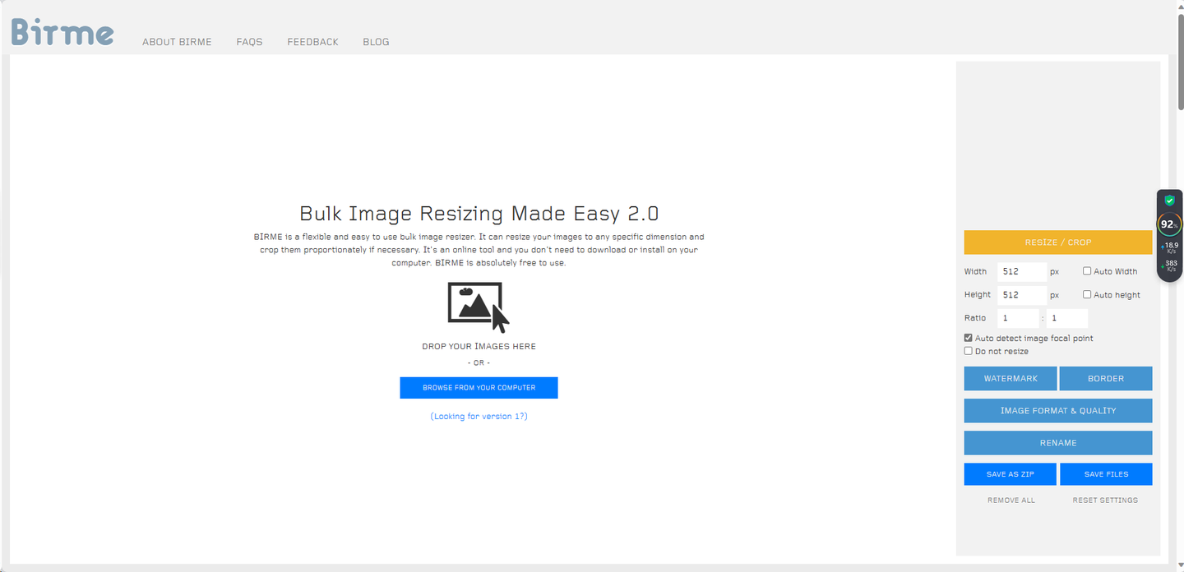
Task: Click the 18.9 K/s upload speed readout
Action: tap(1169, 247)
